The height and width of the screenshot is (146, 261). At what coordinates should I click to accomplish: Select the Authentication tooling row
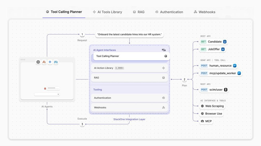[x=130, y=98]
